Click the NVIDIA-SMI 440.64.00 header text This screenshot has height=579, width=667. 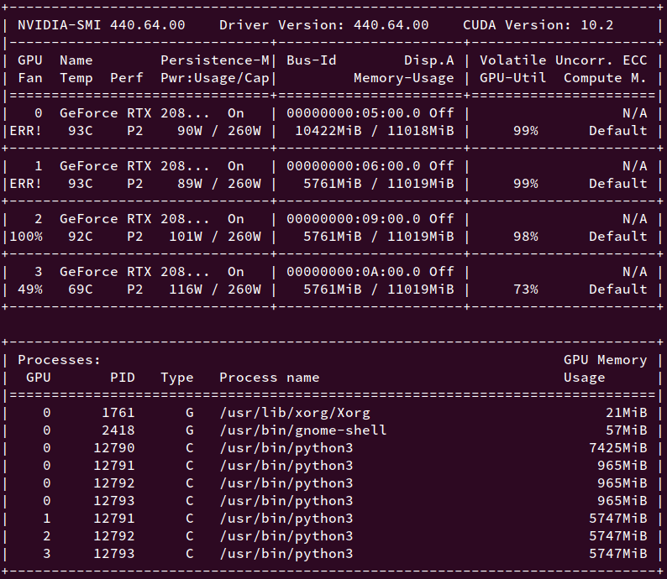[102, 25]
